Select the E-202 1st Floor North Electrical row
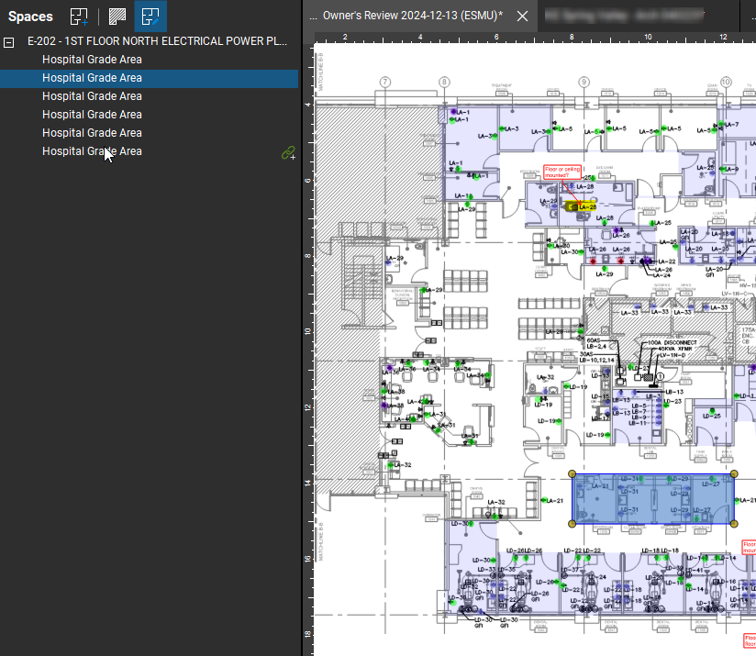 click(x=157, y=41)
